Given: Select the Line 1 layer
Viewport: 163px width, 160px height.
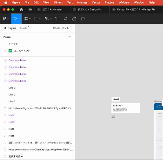Looking at the screenshot, I should click(37, 102).
